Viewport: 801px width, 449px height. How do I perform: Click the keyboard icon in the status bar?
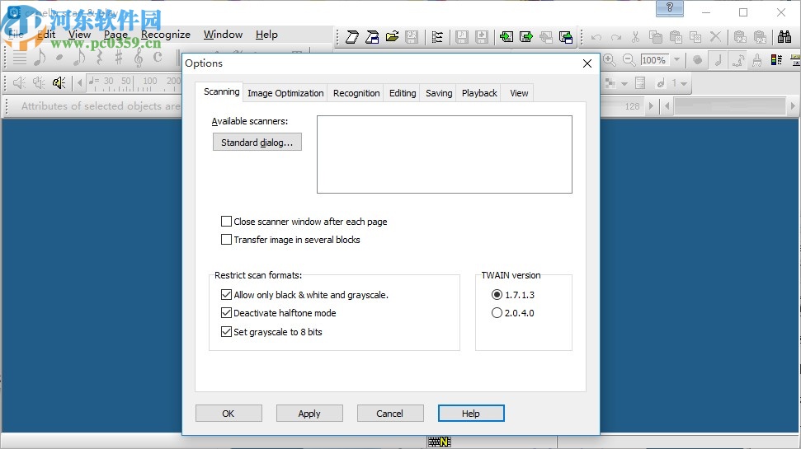point(440,442)
